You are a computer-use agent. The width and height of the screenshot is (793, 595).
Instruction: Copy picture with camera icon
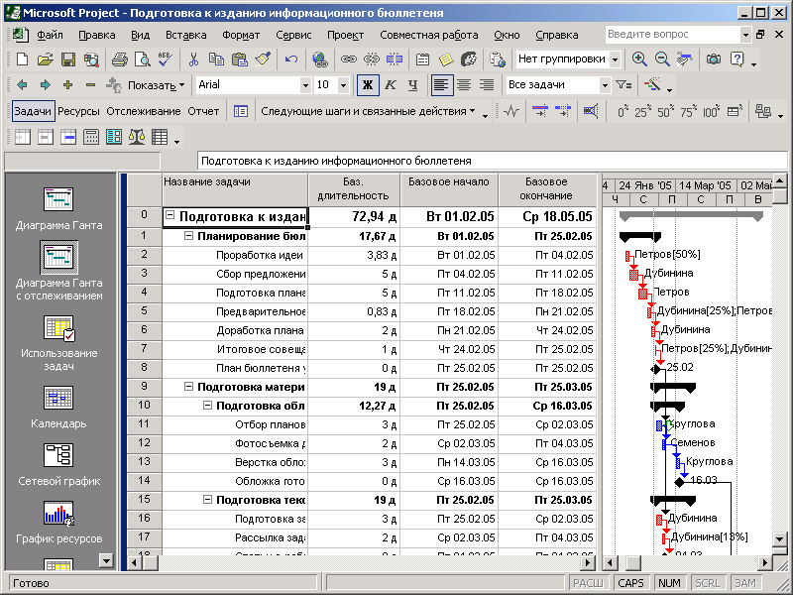714,59
